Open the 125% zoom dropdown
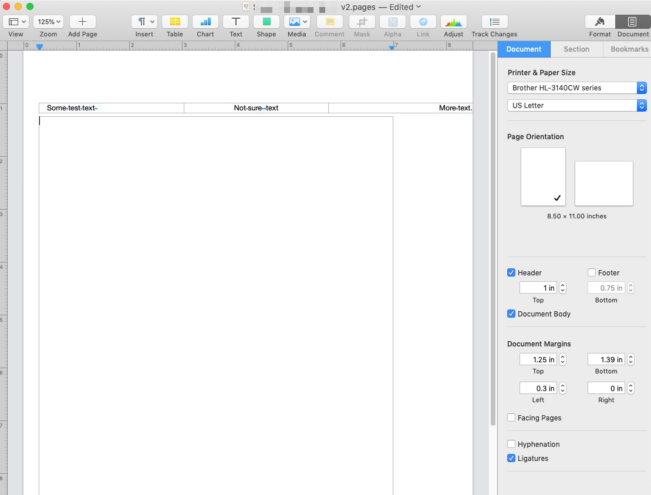 48,22
